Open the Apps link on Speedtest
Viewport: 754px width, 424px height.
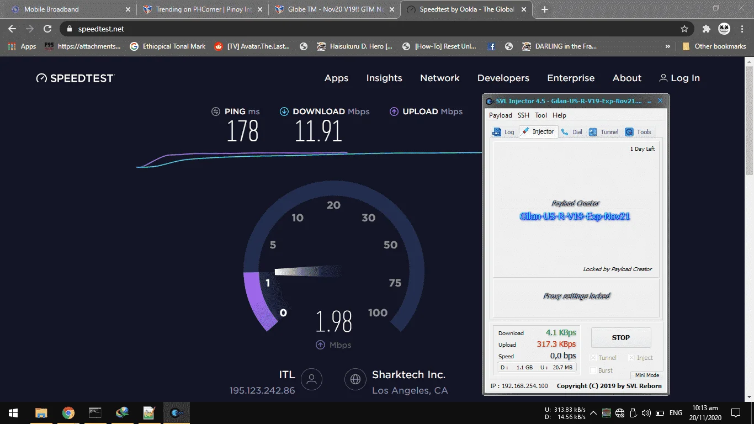point(337,78)
